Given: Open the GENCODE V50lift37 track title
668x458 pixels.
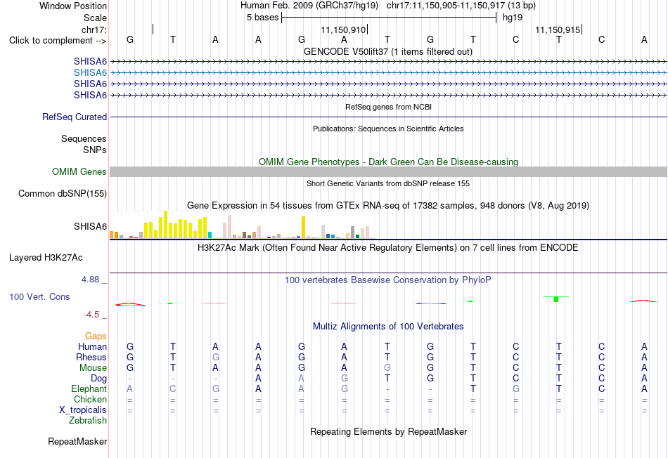Looking at the screenshot, I should tap(388, 51).
